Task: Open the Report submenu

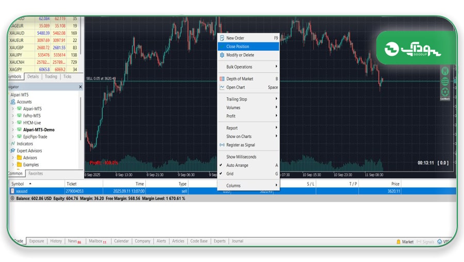Action: coord(248,128)
